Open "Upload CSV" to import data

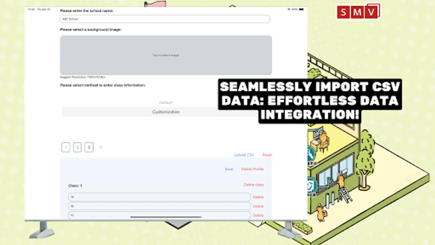(244, 155)
